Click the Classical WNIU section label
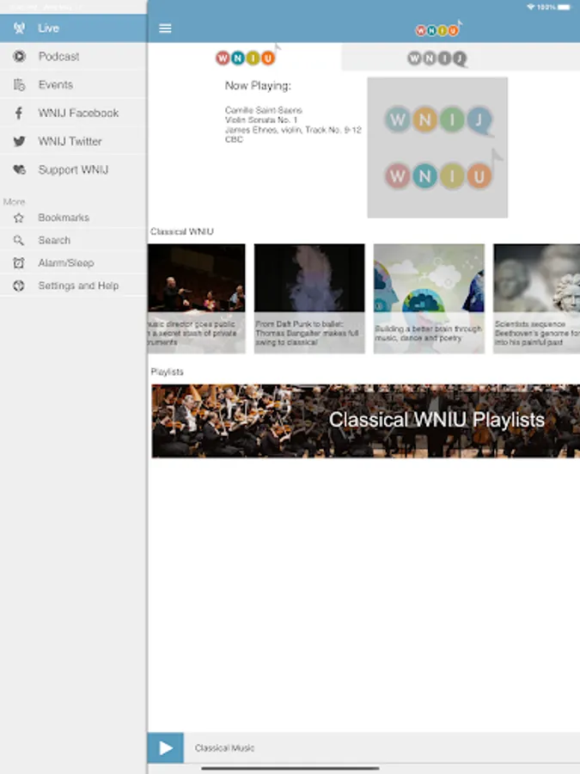The width and height of the screenshot is (580, 774). [182, 231]
